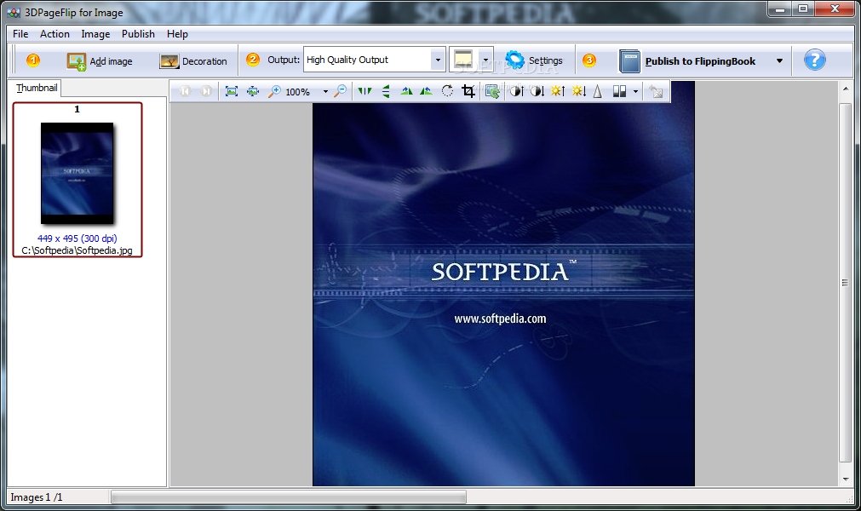Click the fit width icon
The height and width of the screenshot is (511, 861).
[253, 91]
